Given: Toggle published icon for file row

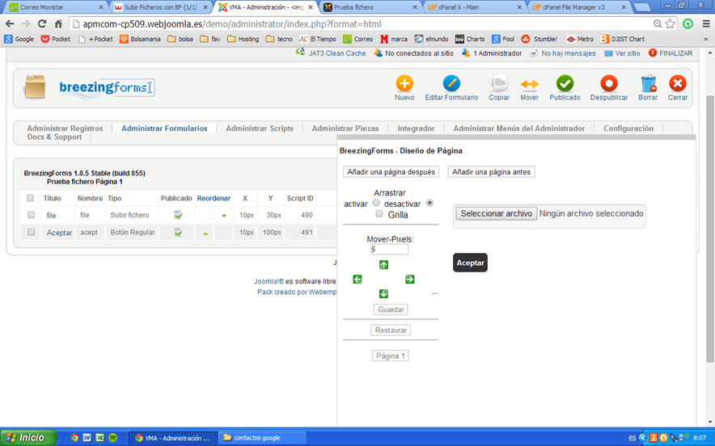Looking at the screenshot, I should (x=178, y=215).
